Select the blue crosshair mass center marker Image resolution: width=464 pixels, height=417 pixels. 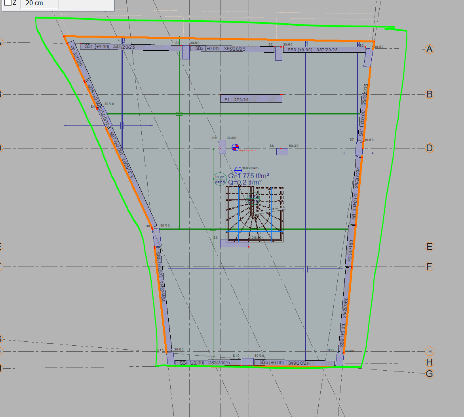point(238,169)
